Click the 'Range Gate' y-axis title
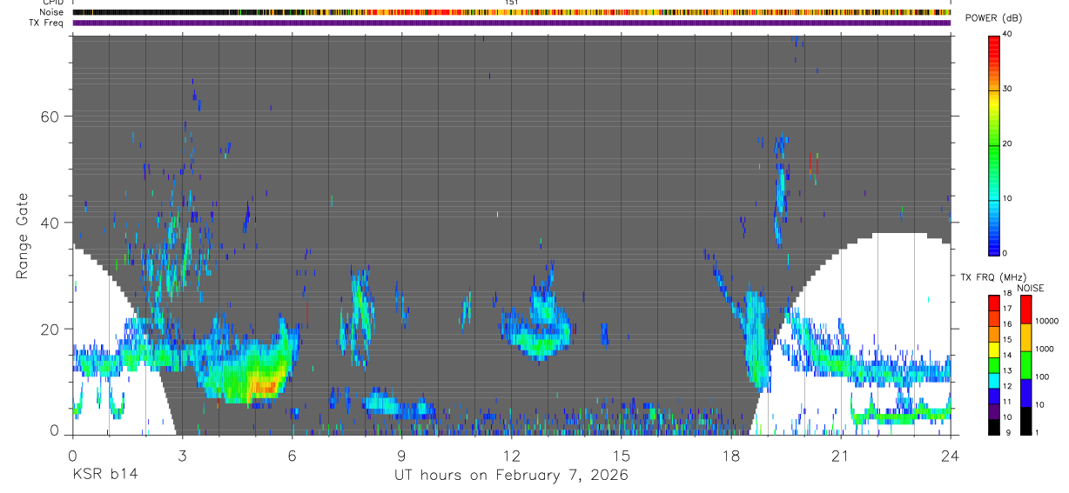Viewport: 1069px width, 493px height. point(22,237)
